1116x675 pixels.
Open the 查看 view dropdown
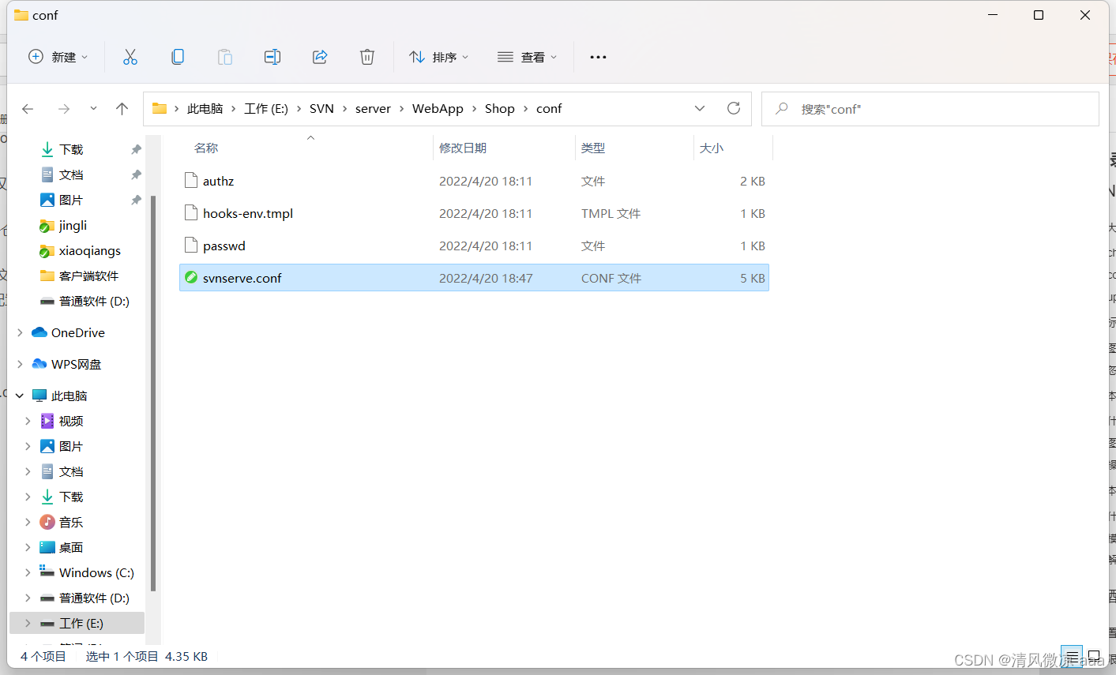point(528,57)
